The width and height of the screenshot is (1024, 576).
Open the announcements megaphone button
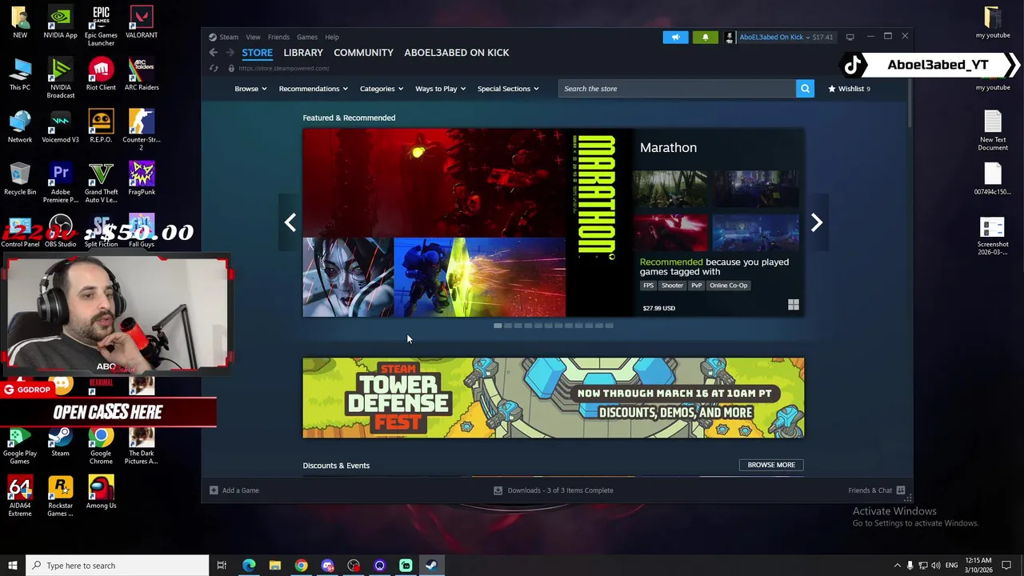click(675, 37)
